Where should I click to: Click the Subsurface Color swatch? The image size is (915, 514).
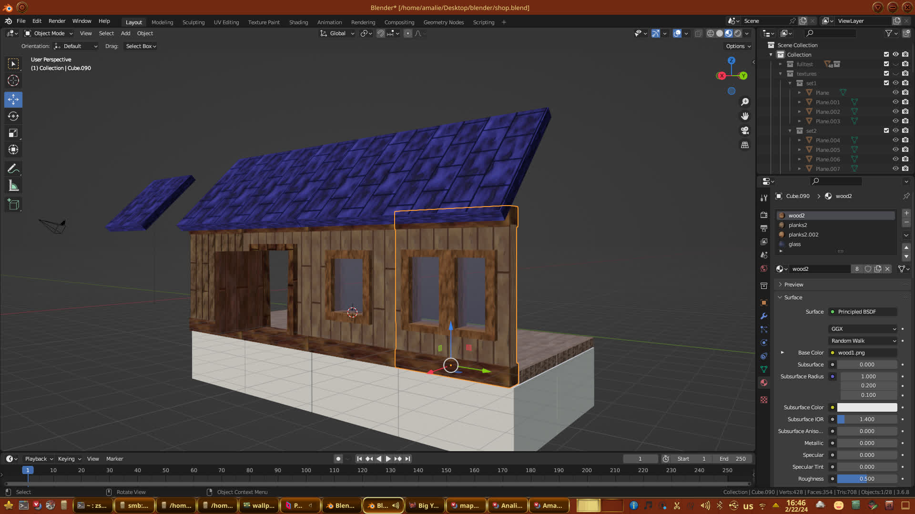click(867, 407)
